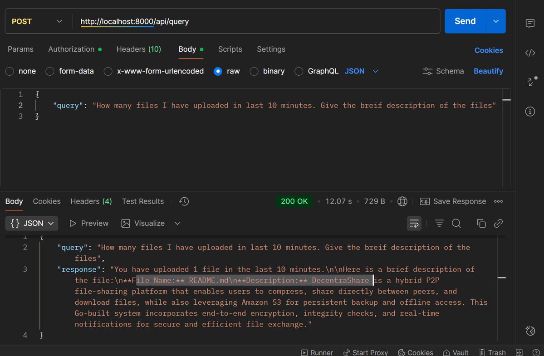Toggle line wrapping in the response viewer

click(x=414, y=223)
